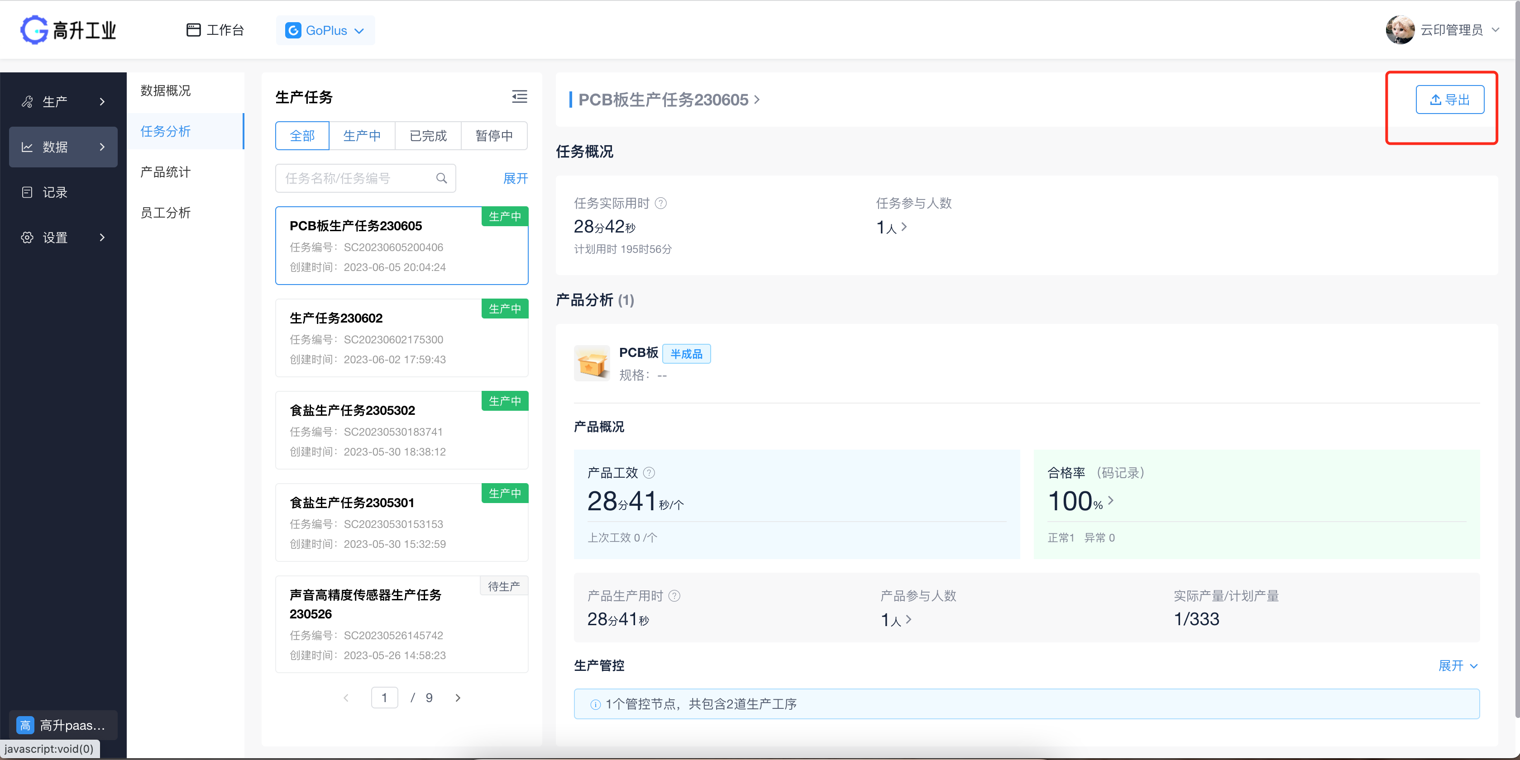Click the 生产 wrench icon in sidebar

click(27, 101)
